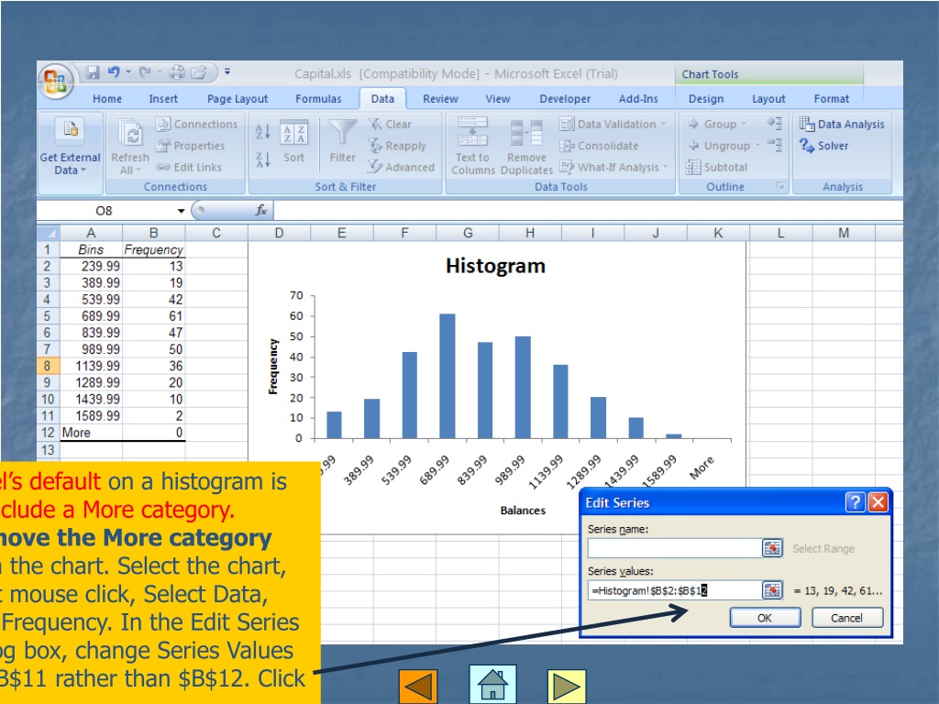Open the Chart Tools Format tab
This screenshot has height=704, width=939.
point(831,99)
